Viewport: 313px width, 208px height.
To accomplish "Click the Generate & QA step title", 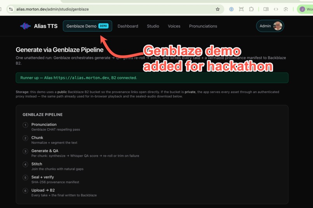I will point(45,151).
